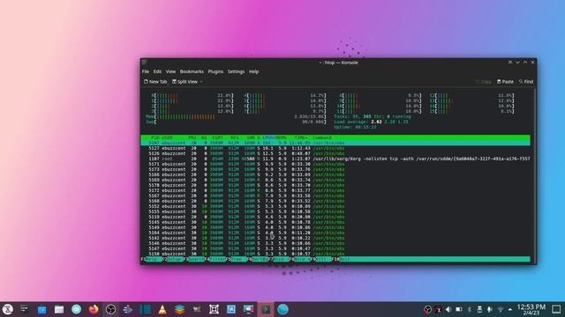Viewport: 565px width, 317px height.
Task: Launch VLC media player from the taskbar
Action: pos(162,309)
